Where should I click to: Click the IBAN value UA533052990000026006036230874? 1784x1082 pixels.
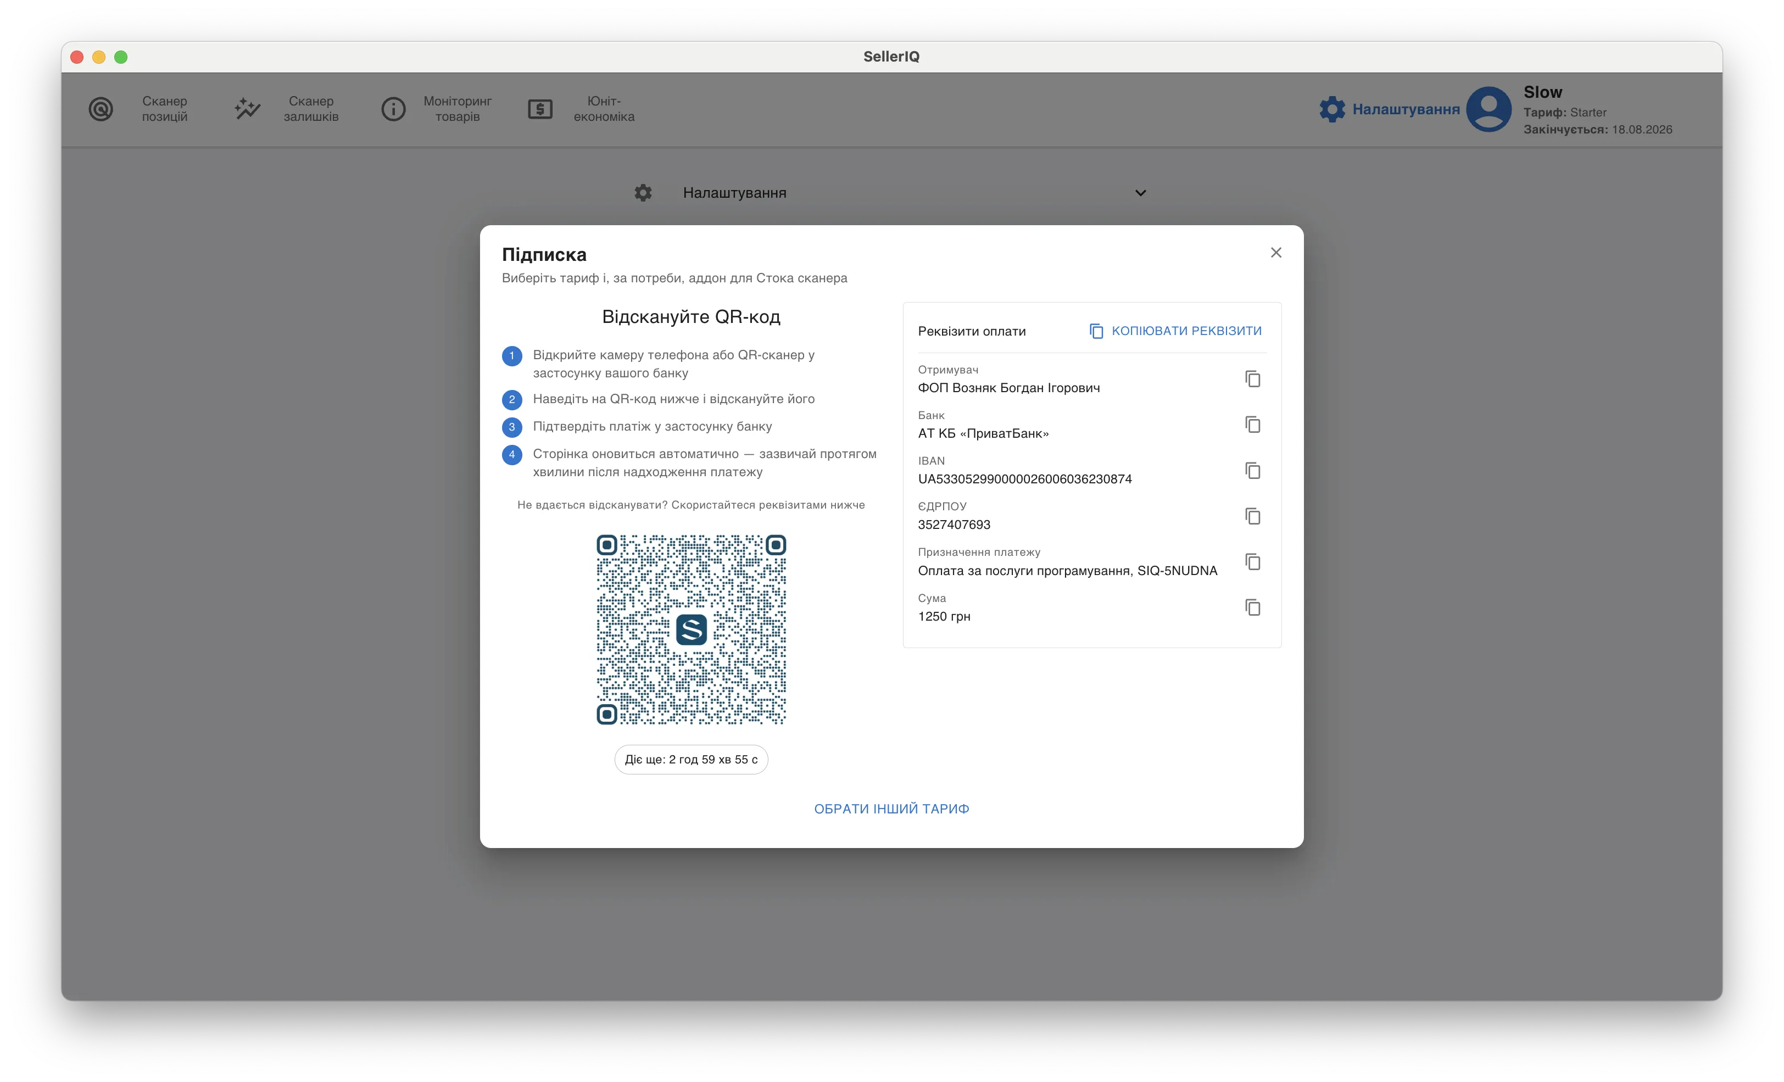click(1024, 479)
